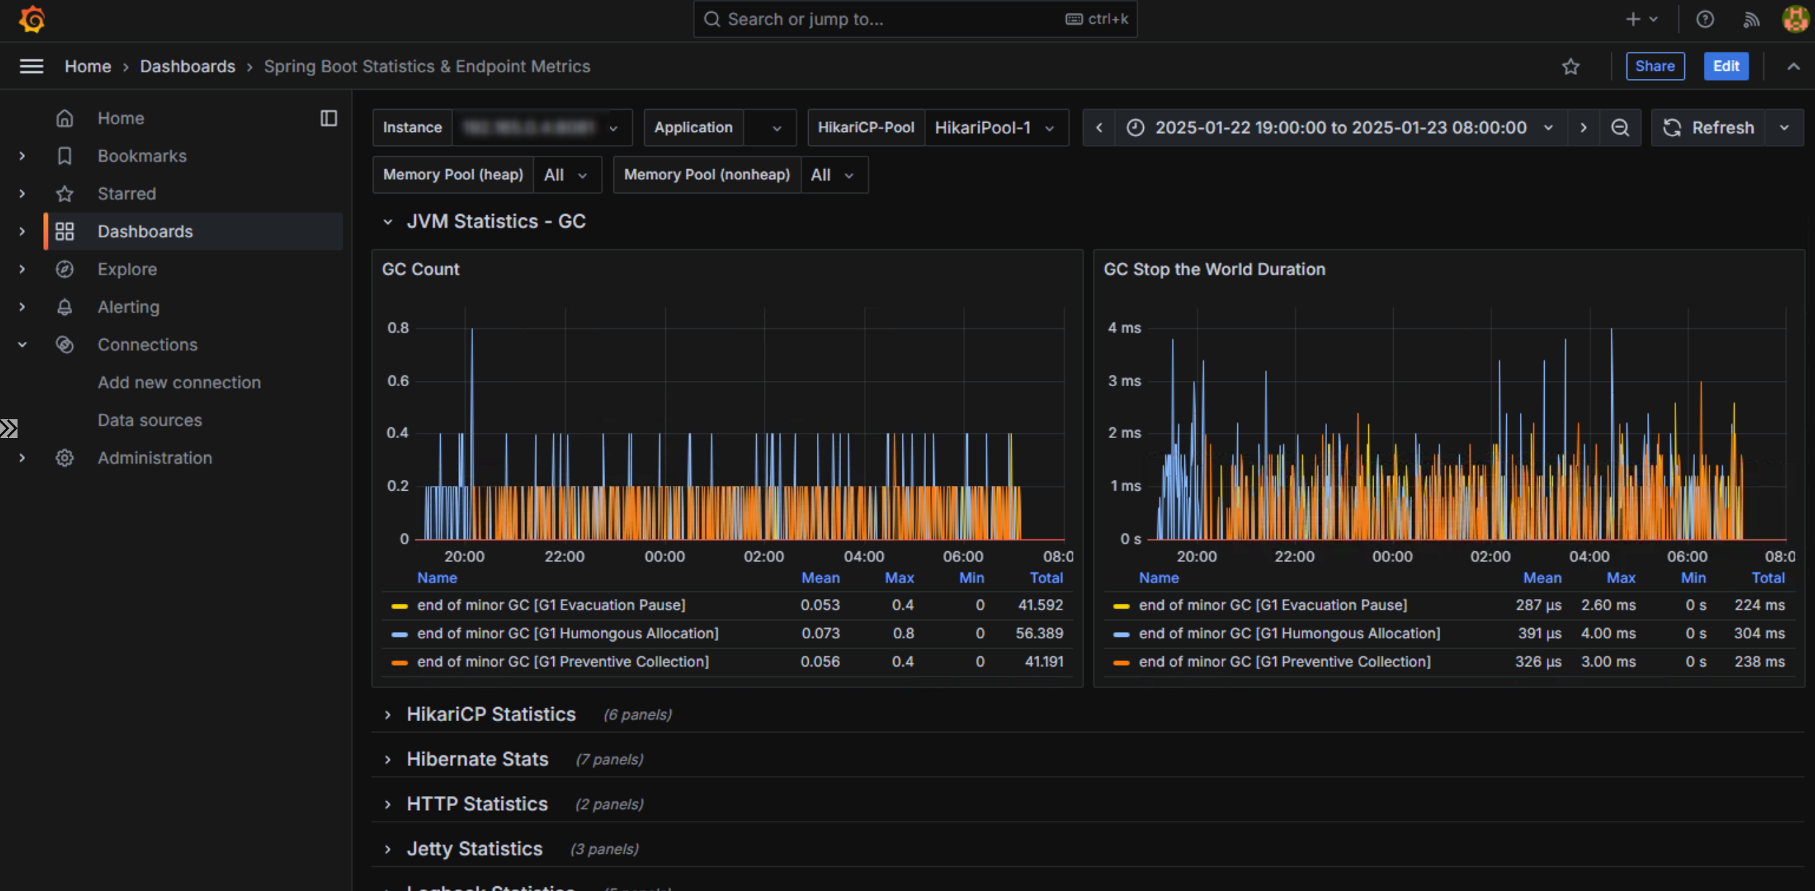This screenshot has width=1815, height=891.
Task: Toggle G1 Preventive Collection series in GC Duration legend
Action: [x=1284, y=661]
